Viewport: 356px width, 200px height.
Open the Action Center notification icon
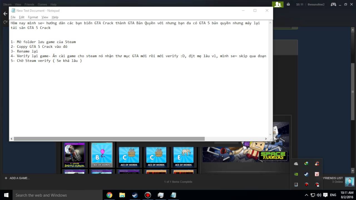click(x=325, y=195)
